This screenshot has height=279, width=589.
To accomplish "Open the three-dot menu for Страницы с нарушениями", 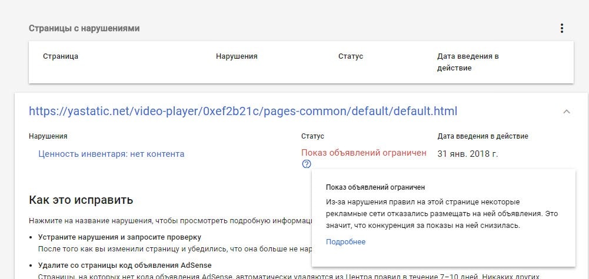I will 562,28.
